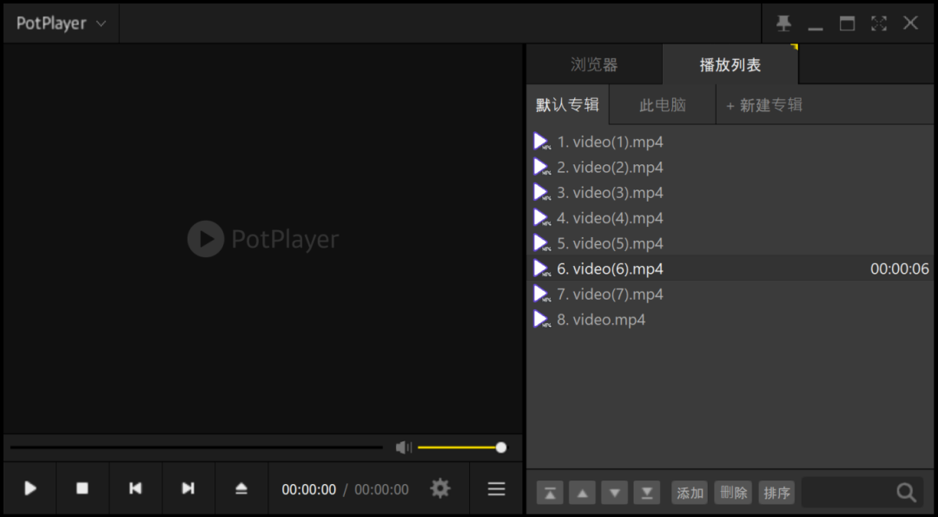Open the settings gear in control bar
This screenshot has width=938, height=517.
440,489
